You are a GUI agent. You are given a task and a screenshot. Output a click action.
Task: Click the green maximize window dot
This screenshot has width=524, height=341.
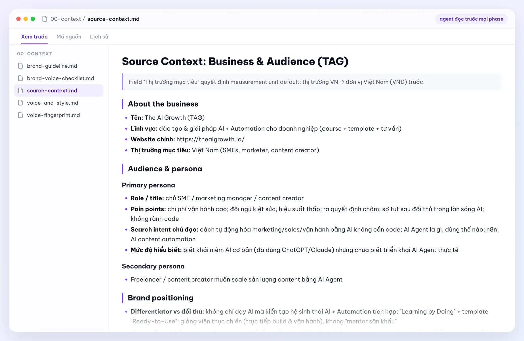(x=33, y=19)
